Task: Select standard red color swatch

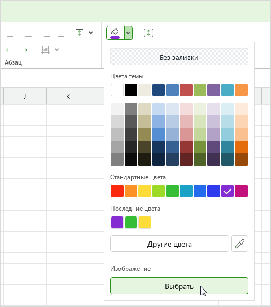Action: tap(117, 191)
